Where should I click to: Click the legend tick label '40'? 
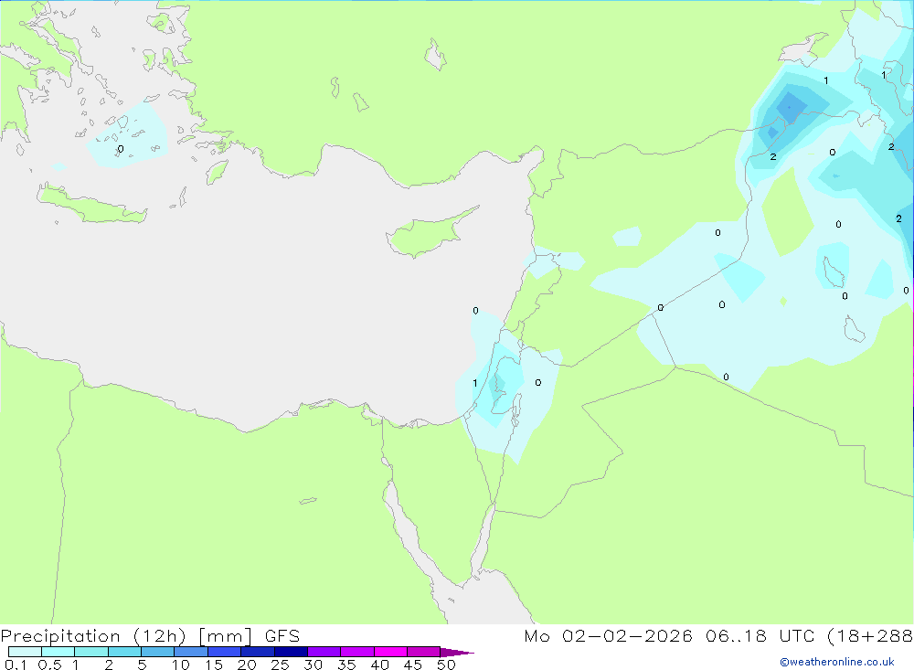379,665
